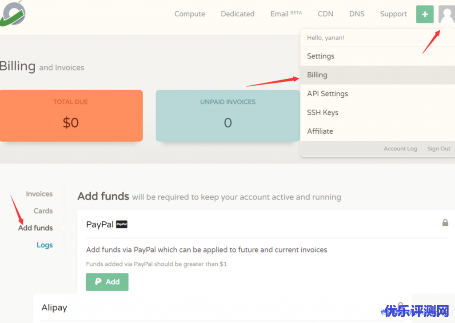Navigate to CDN section

pos(326,14)
